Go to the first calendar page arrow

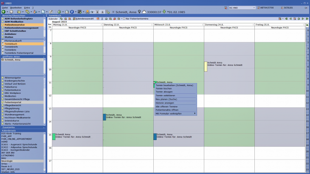286,19
